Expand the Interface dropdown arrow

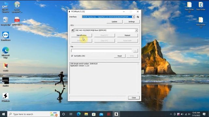click(134, 17)
